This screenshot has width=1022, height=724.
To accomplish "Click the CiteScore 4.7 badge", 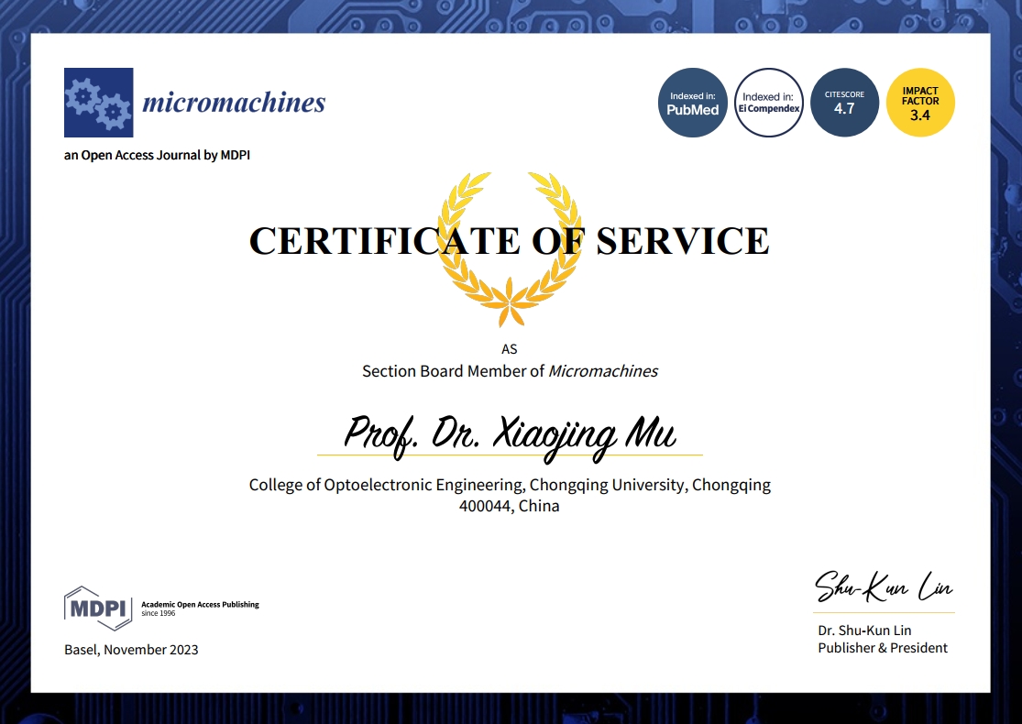I will [844, 103].
